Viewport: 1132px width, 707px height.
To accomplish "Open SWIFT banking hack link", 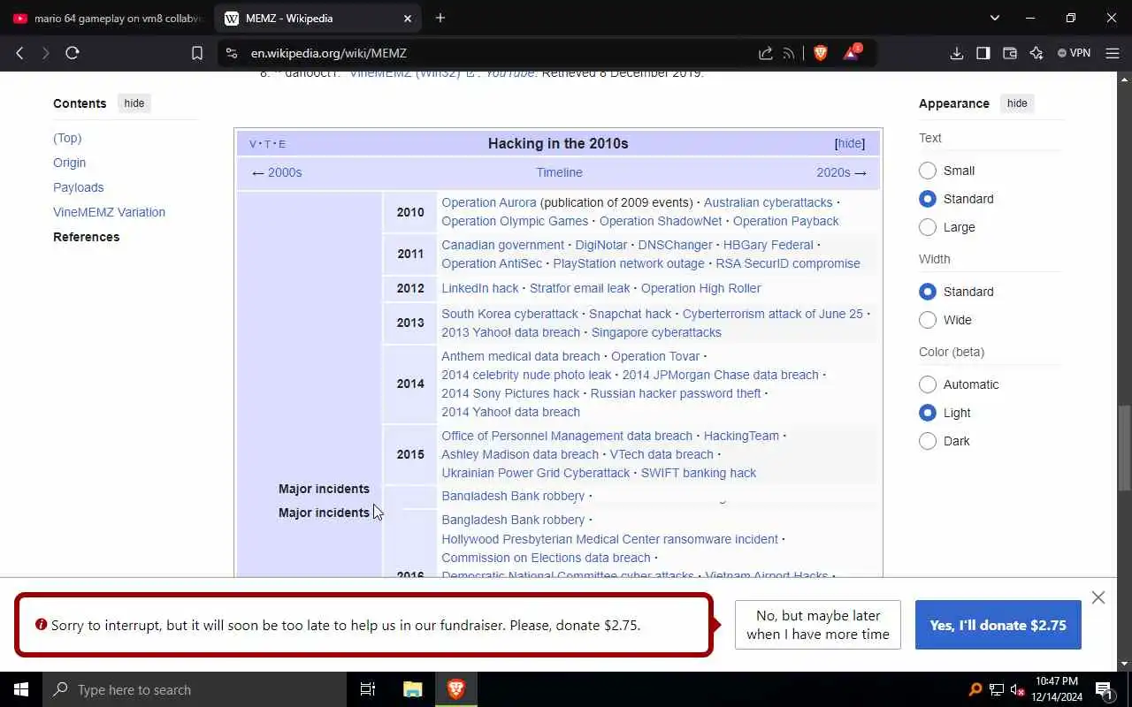I will (699, 473).
